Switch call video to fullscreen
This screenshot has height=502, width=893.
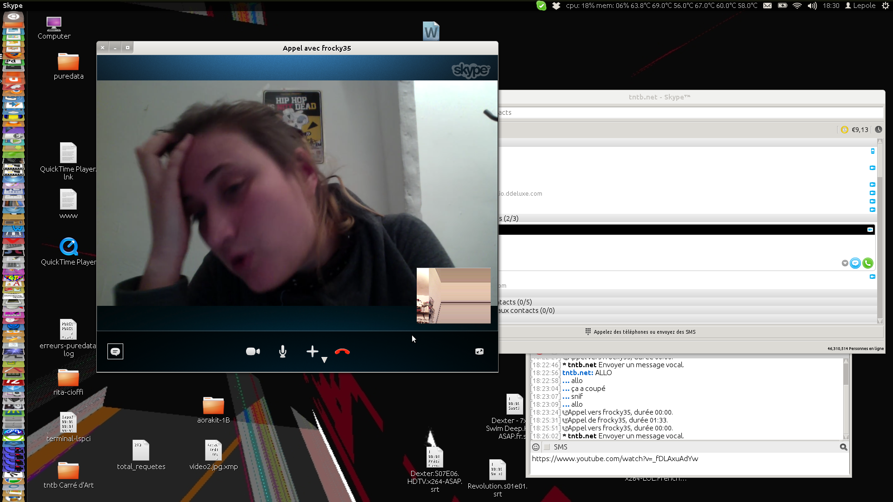[x=479, y=352]
